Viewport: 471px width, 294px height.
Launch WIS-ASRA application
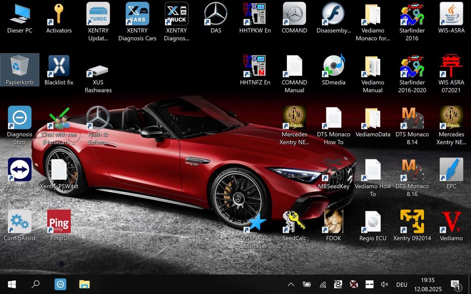pos(451,15)
